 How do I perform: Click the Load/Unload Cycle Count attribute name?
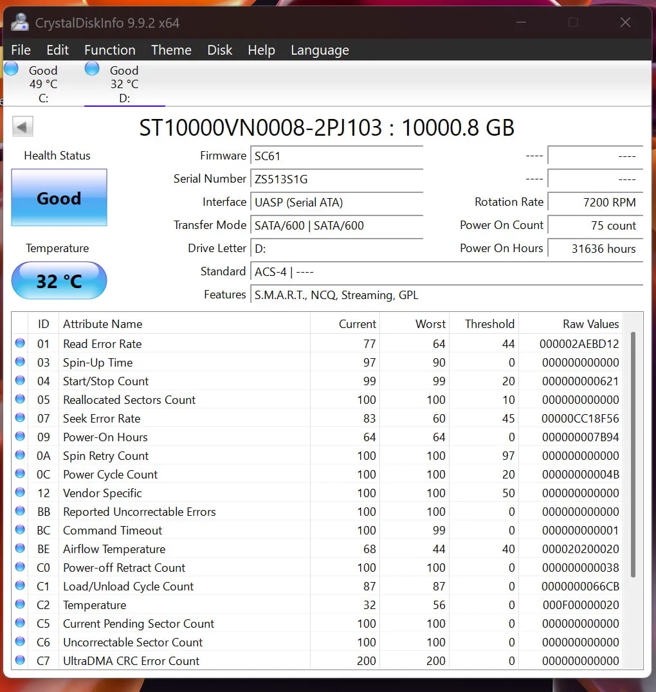(x=129, y=586)
